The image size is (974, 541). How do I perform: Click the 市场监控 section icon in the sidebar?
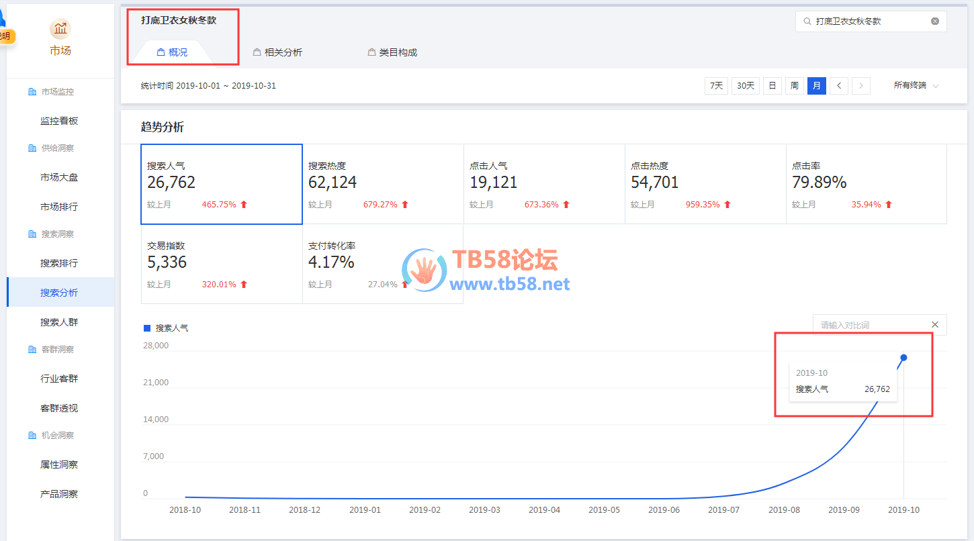click(x=32, y=92)
